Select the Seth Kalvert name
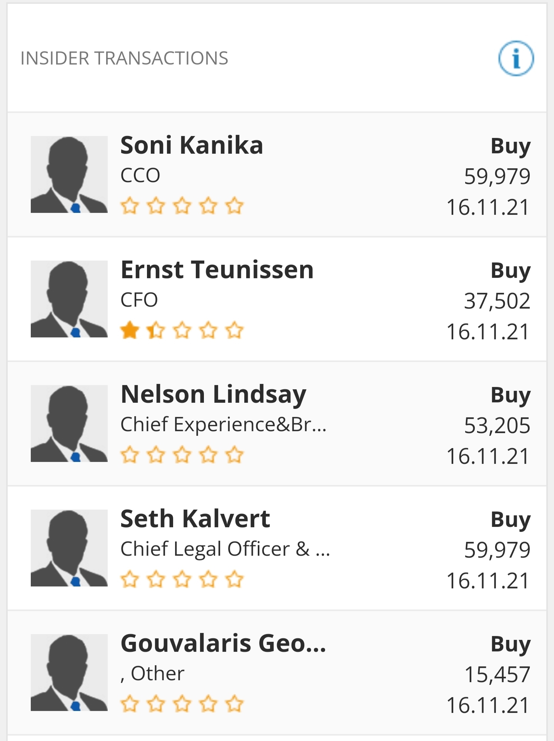554x741 pixels. click(x=195, y=519)
